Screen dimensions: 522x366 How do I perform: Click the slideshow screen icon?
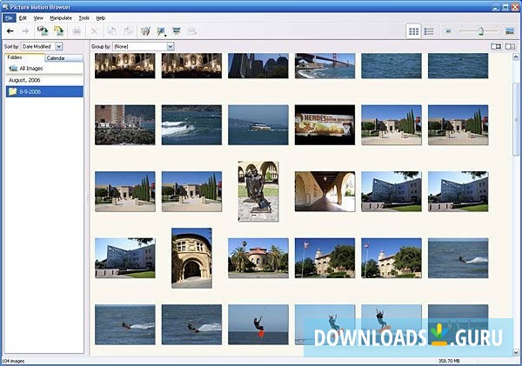tap(177, 31)
